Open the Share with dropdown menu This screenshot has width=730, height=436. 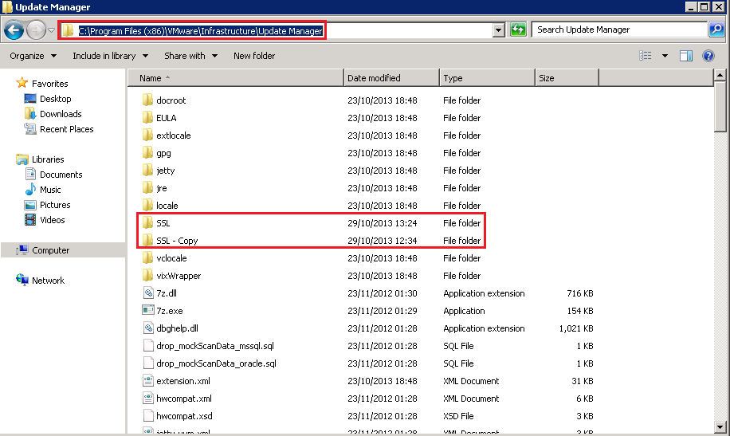(190, 56)
